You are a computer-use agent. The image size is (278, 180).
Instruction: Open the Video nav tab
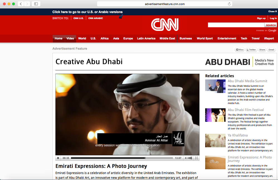coord(70,38)
